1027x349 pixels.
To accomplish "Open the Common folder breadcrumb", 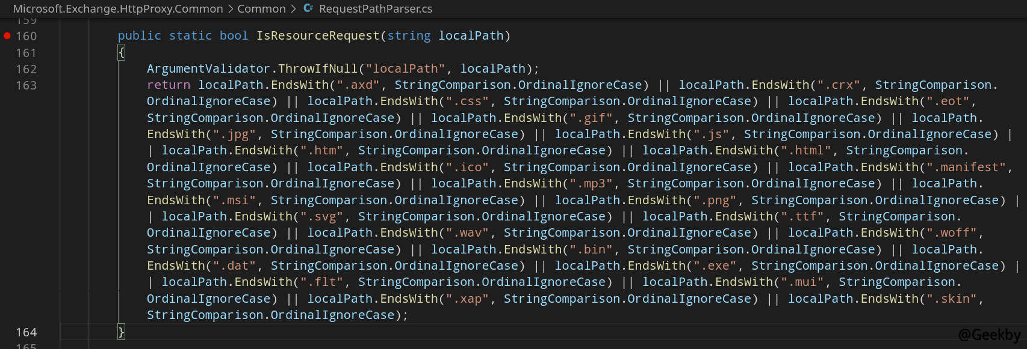I will (x=261, y=9).
